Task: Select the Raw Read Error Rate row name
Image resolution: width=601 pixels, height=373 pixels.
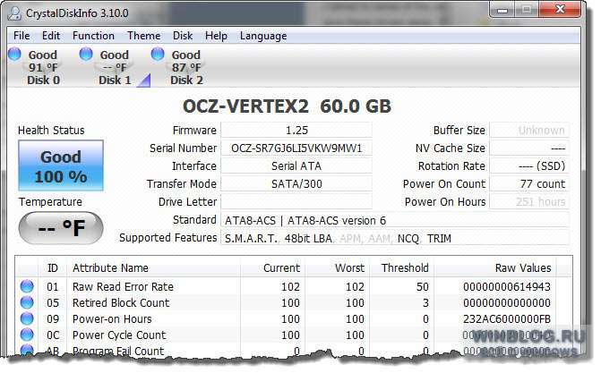Action: point(123,287)
